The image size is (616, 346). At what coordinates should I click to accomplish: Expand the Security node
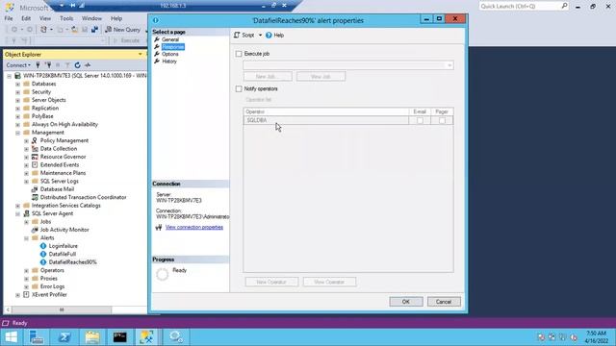17,92
